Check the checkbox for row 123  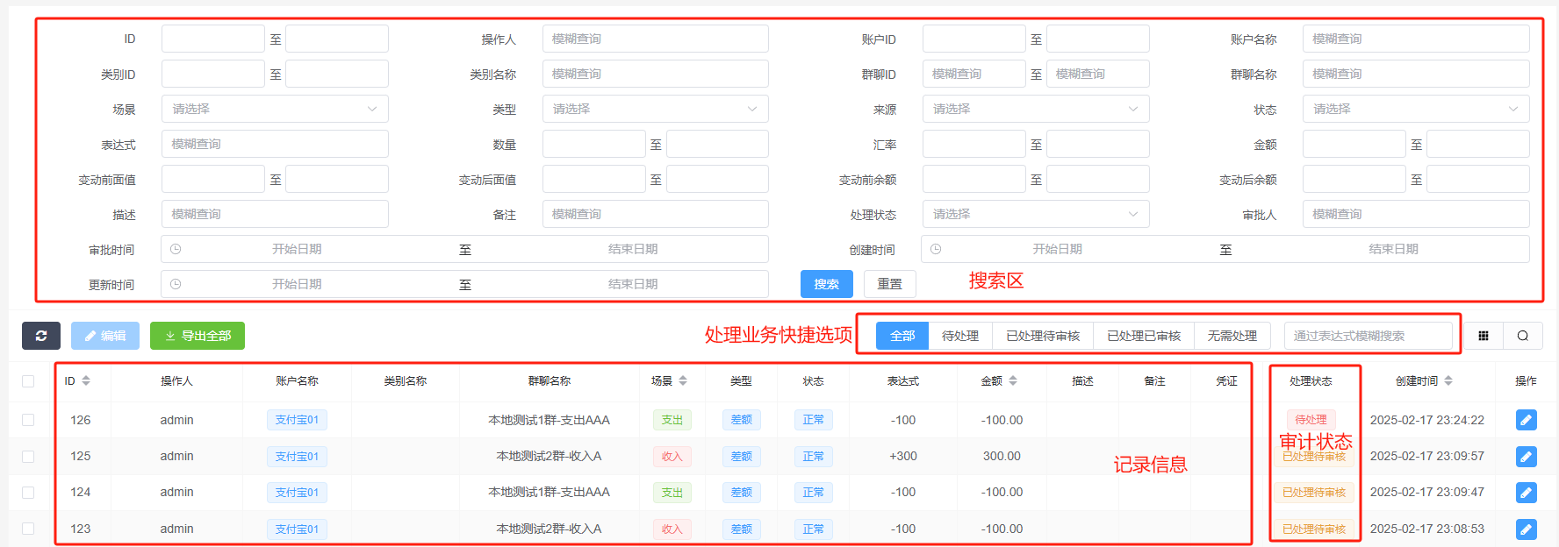(28, 529)
